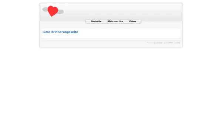Follow the Joomla! footer link
The image size is (222, 139).
click(x=159, y=43)
